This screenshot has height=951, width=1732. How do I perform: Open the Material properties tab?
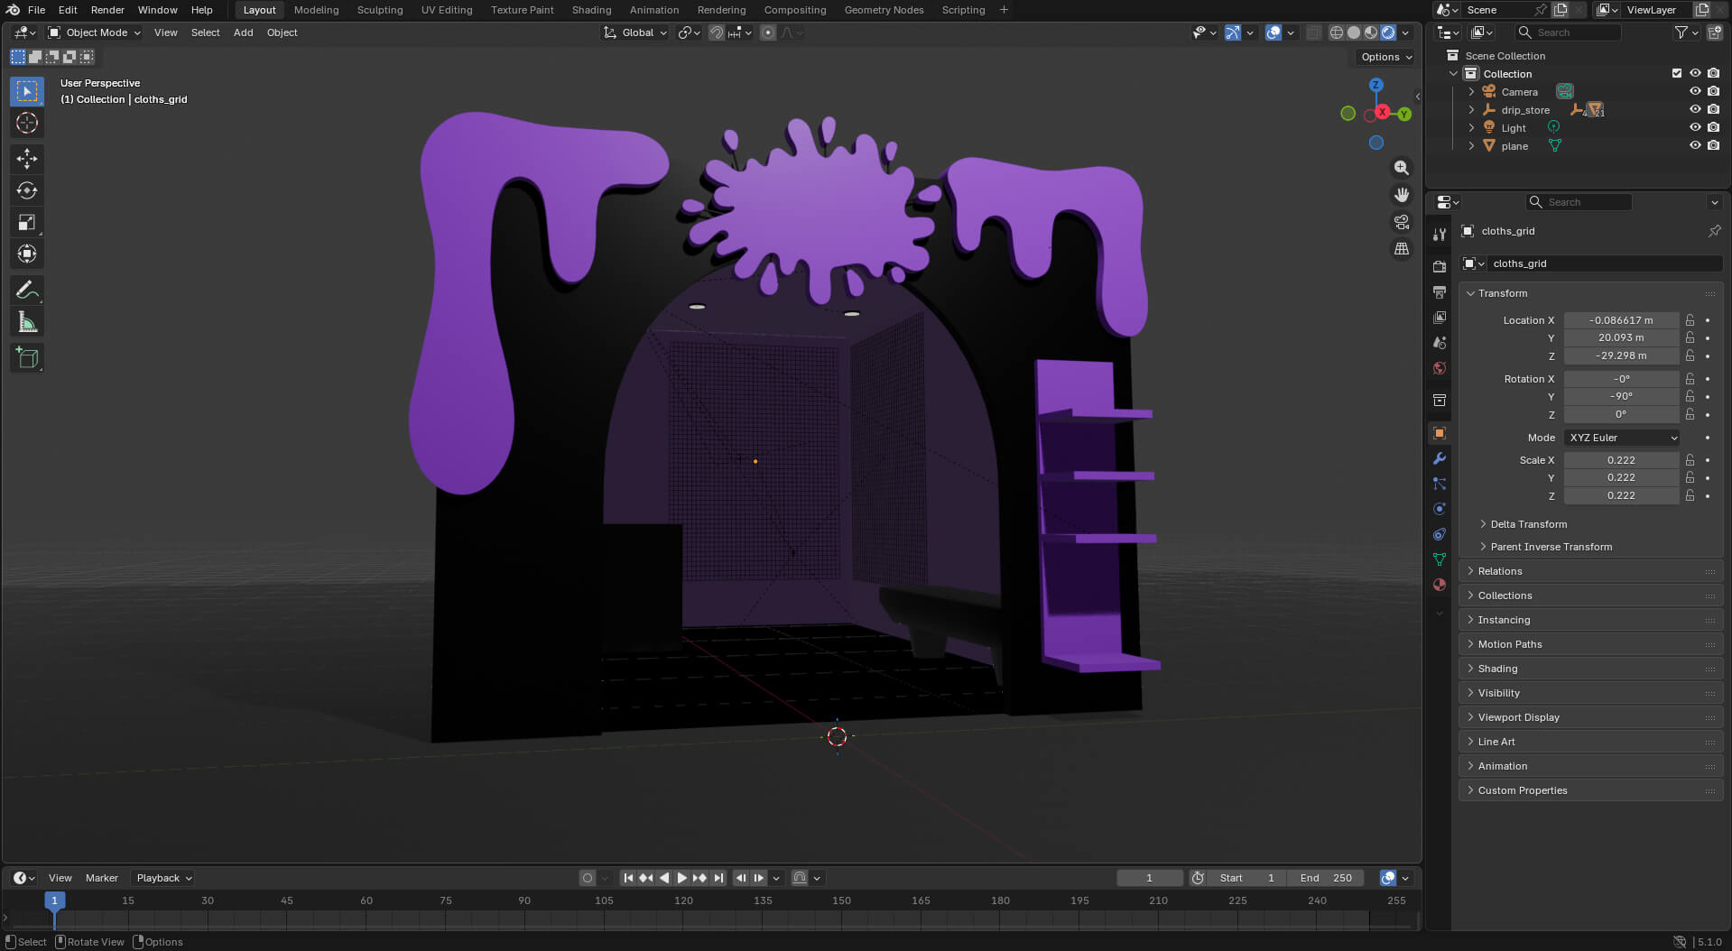tap(1440, 585)
